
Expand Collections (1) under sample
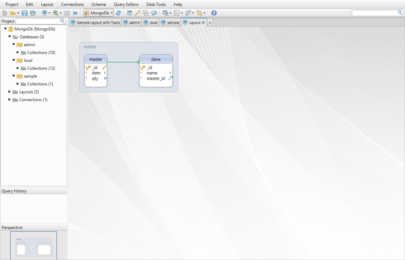click(17, 84)
